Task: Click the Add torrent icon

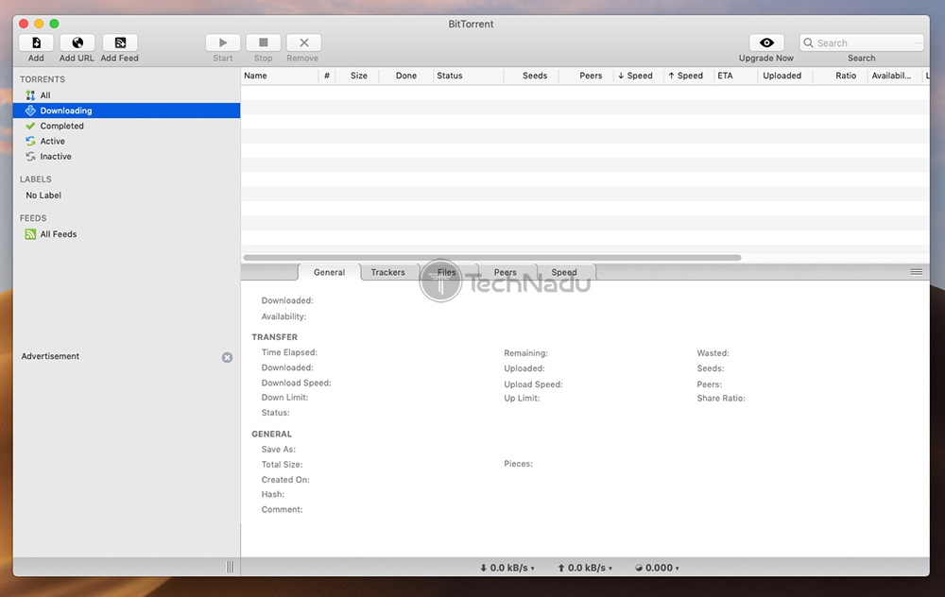Action: pyautogui.click(x=36, y=43)
